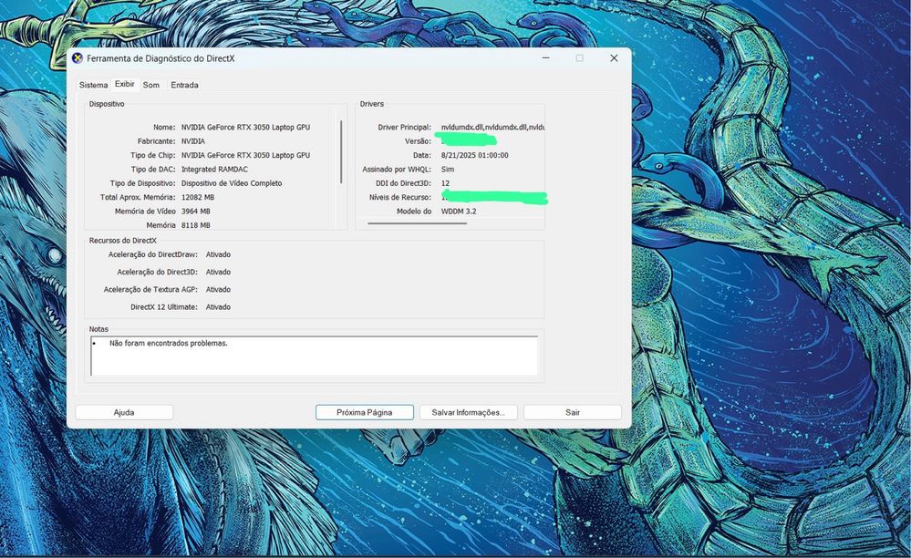The width and height of the screenshot is (911, 558).
Task: Click the '8118 MB' memory value
Action: click(x=196, y=225)
